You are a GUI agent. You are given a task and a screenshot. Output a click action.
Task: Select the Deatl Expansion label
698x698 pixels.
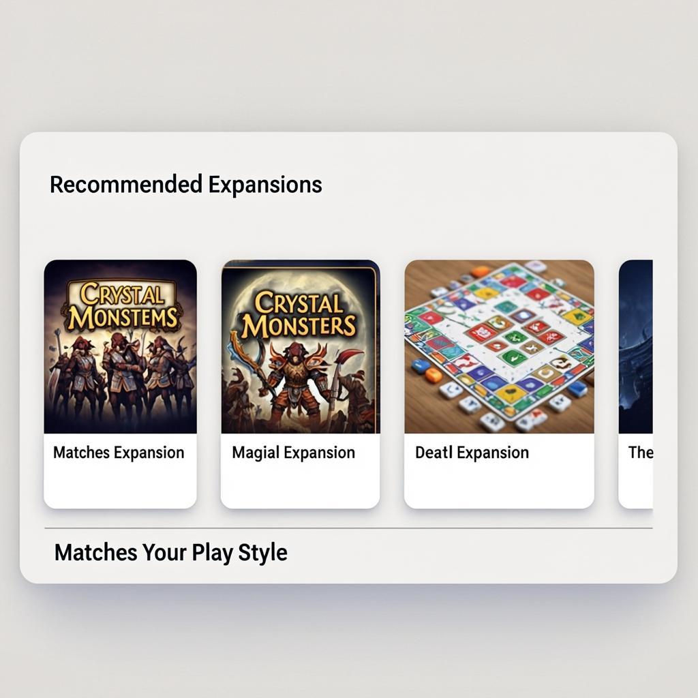pos(472,453)
